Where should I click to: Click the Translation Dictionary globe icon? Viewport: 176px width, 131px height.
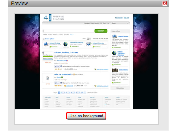pyautogui.click(x=65, y=44)
